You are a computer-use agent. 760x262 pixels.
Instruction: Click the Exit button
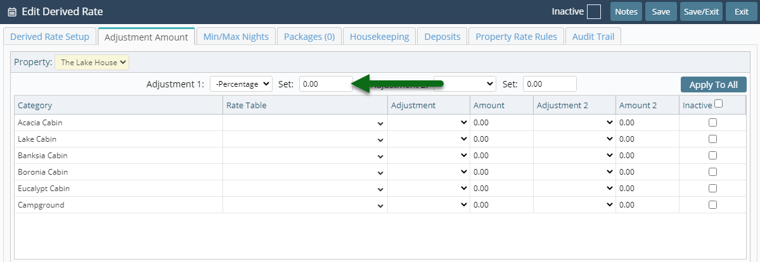click(x=741, y=11)
